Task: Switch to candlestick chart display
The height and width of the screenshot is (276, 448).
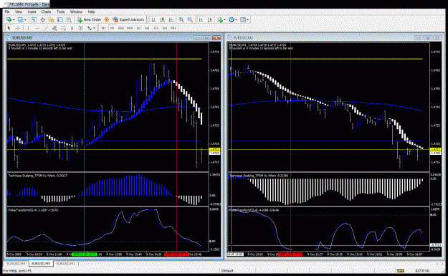Action: coord(162,20)
